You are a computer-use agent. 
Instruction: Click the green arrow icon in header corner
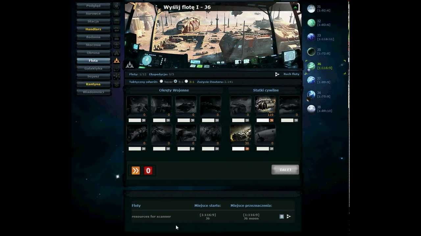pos(295,7)
